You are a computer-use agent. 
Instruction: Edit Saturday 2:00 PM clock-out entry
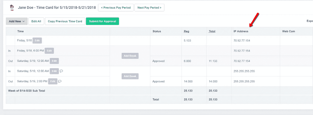coord(52,81)
